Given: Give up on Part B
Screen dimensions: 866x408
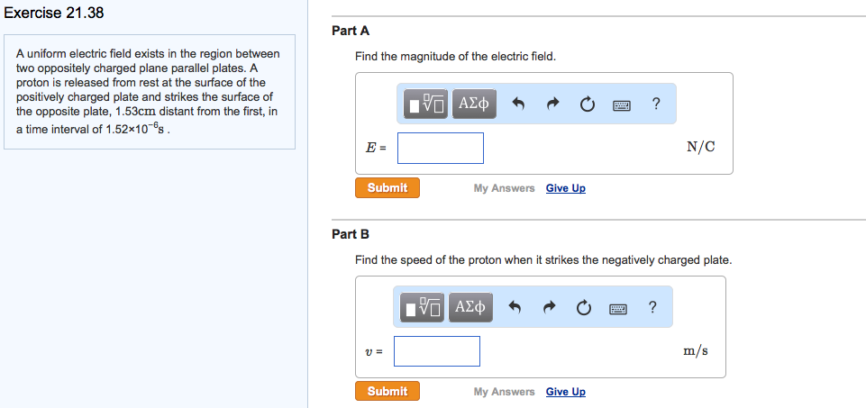Looking at the screenshot, I should pos(565,392).
